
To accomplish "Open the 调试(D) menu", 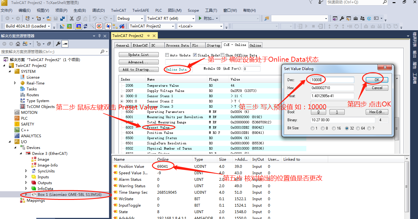I will (x=98, y=10).
